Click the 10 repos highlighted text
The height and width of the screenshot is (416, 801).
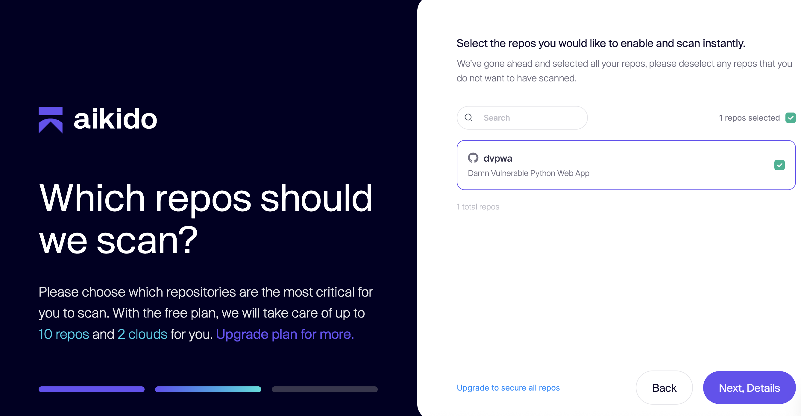(x=64, y=334)
